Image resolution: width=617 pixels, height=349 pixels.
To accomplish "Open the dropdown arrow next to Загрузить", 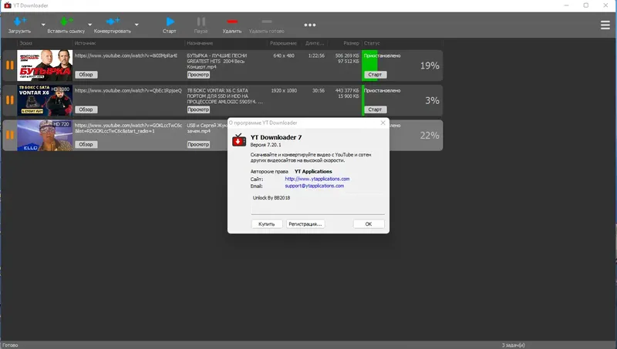I will coord(43,25).
